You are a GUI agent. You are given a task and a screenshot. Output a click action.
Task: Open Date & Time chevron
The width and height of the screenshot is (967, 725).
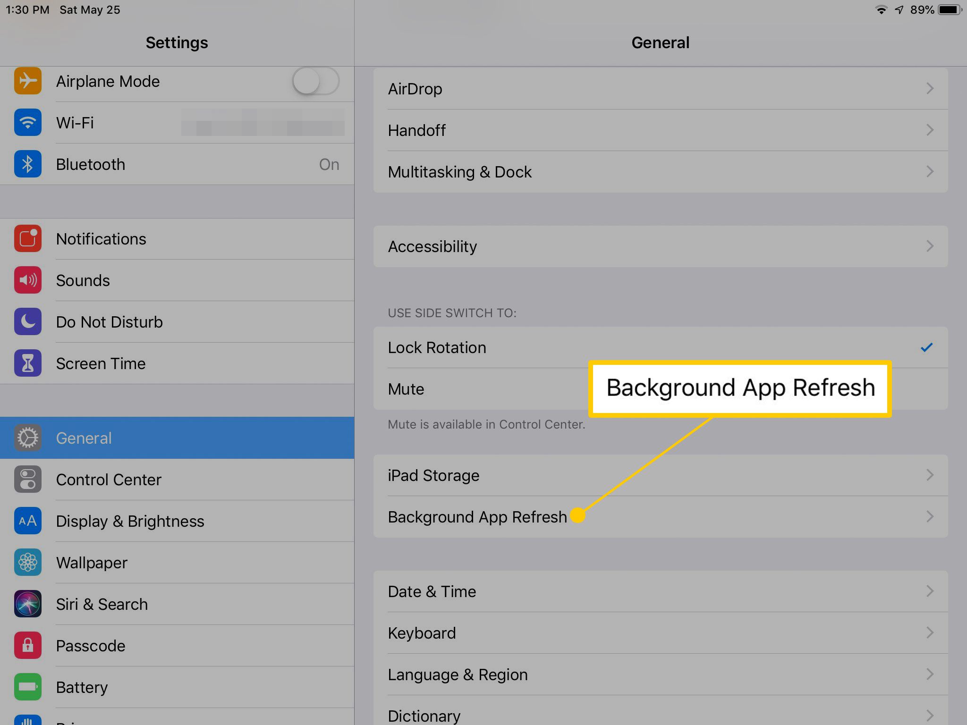coord(930,591)
